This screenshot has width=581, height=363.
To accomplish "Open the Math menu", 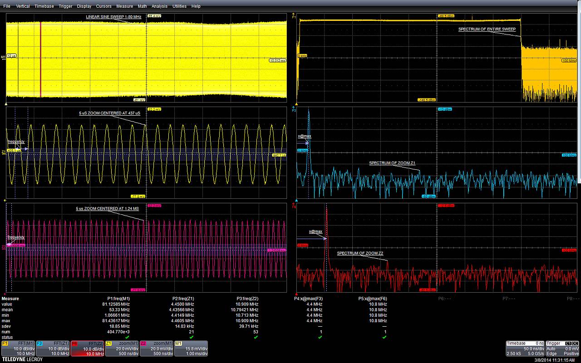I will [143, 6].
